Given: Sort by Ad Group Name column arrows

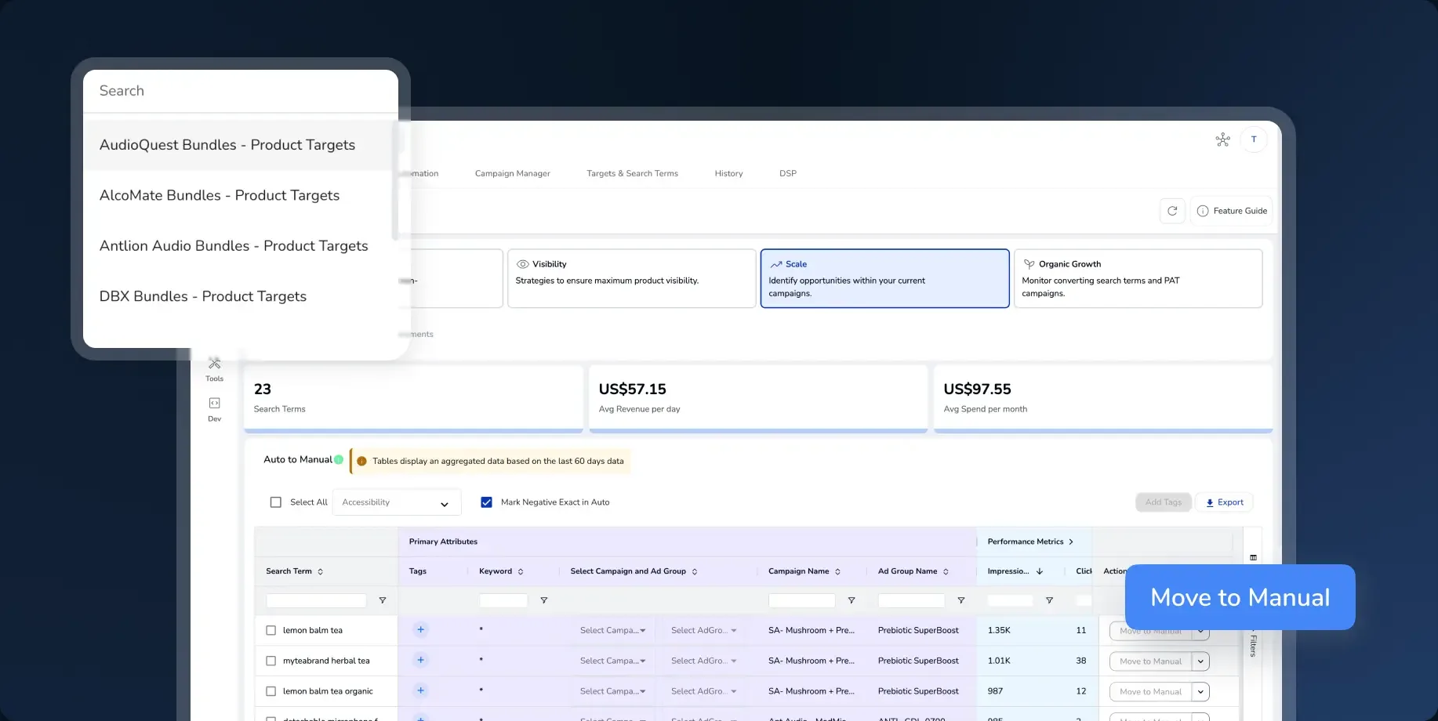Looking at the screenshot, I should (946, 571).
